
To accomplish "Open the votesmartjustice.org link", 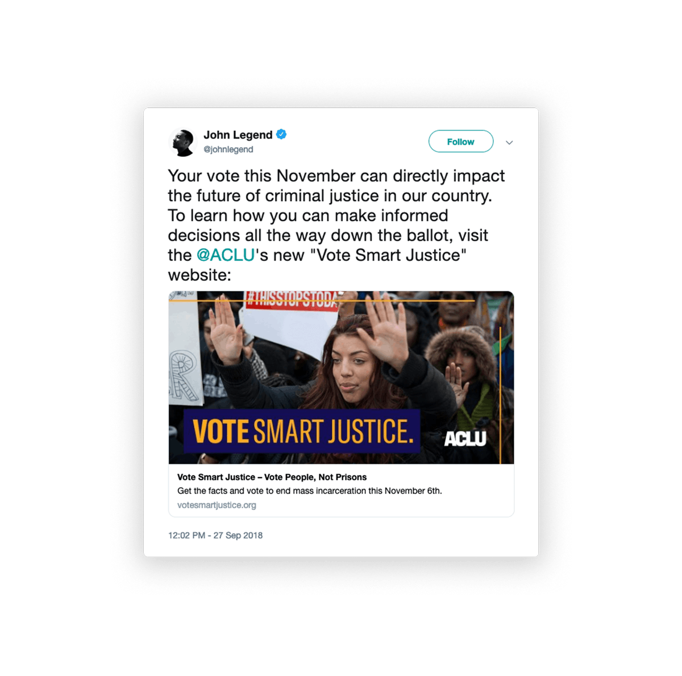I will 217,505.
